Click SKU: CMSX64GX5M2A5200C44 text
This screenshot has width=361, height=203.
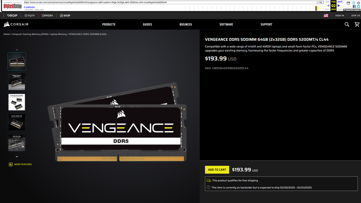point(227,68)
